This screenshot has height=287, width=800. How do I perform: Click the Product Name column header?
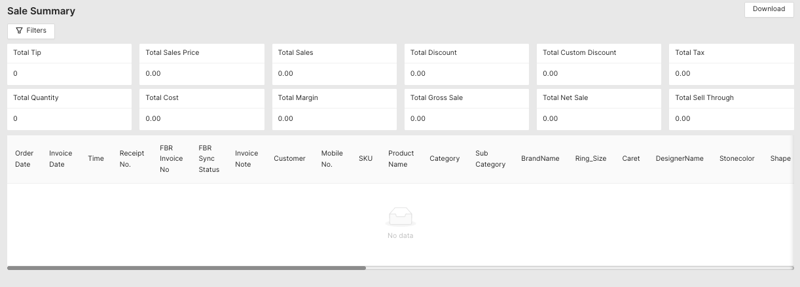tap(401, 159)
